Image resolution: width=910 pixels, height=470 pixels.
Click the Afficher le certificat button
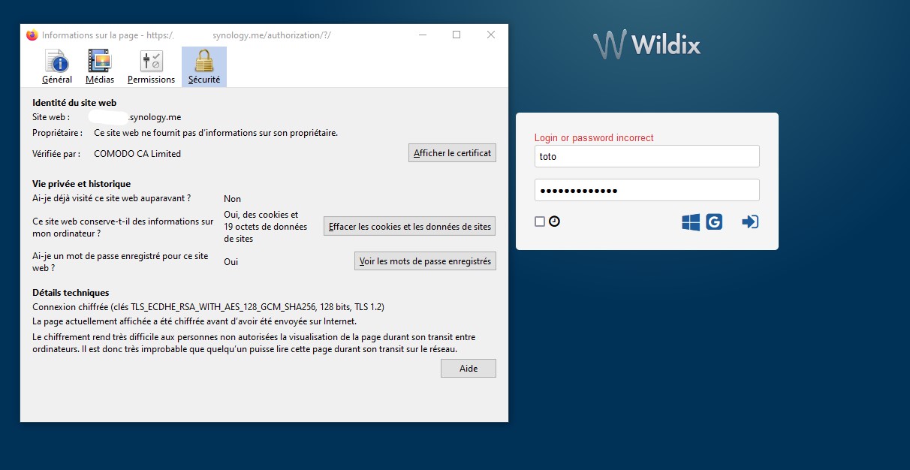452,153
